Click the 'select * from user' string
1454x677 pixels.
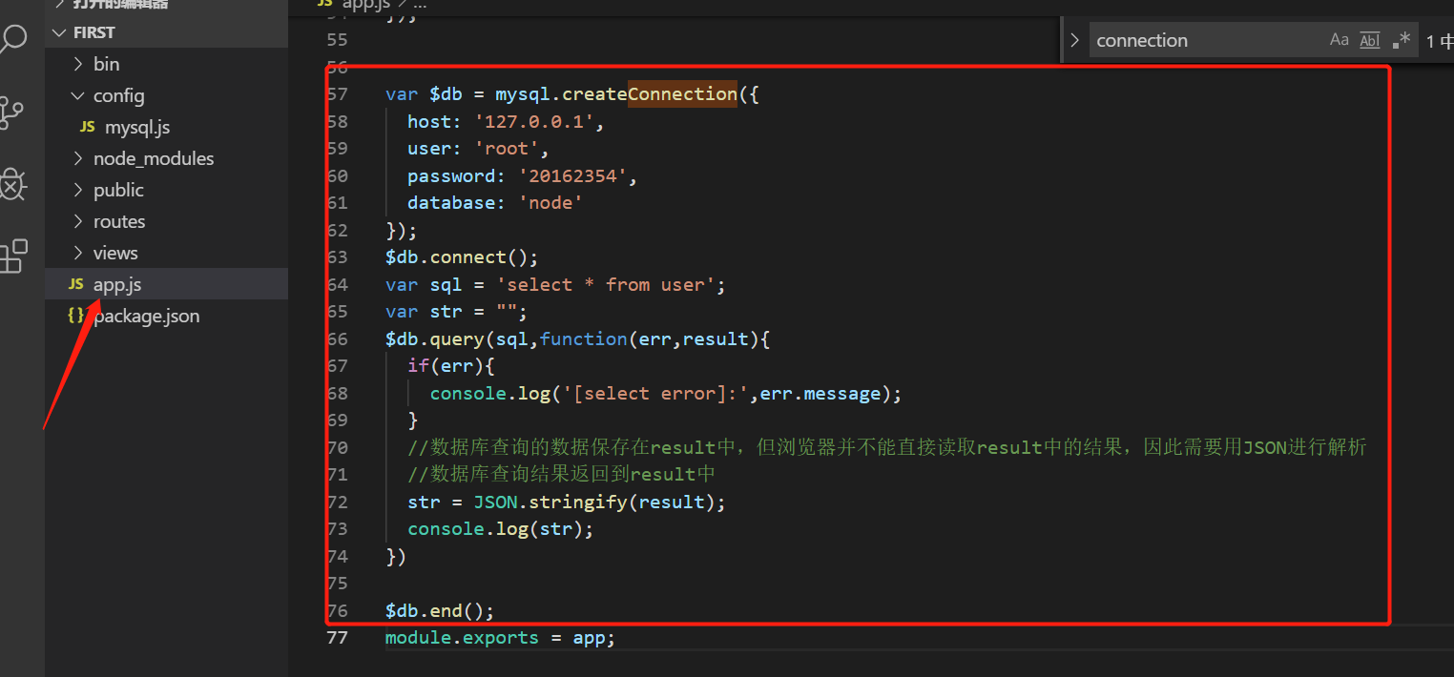605,284
